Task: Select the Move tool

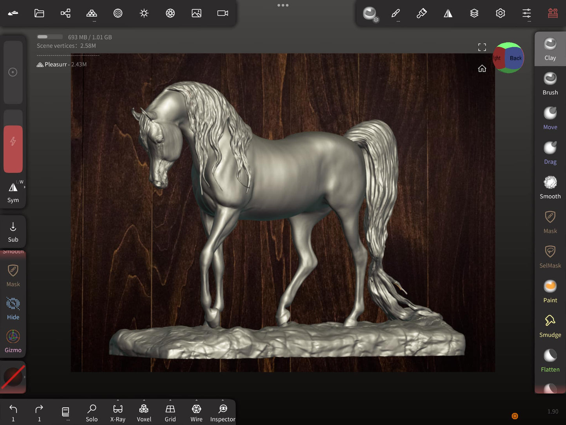Action: 550,118
